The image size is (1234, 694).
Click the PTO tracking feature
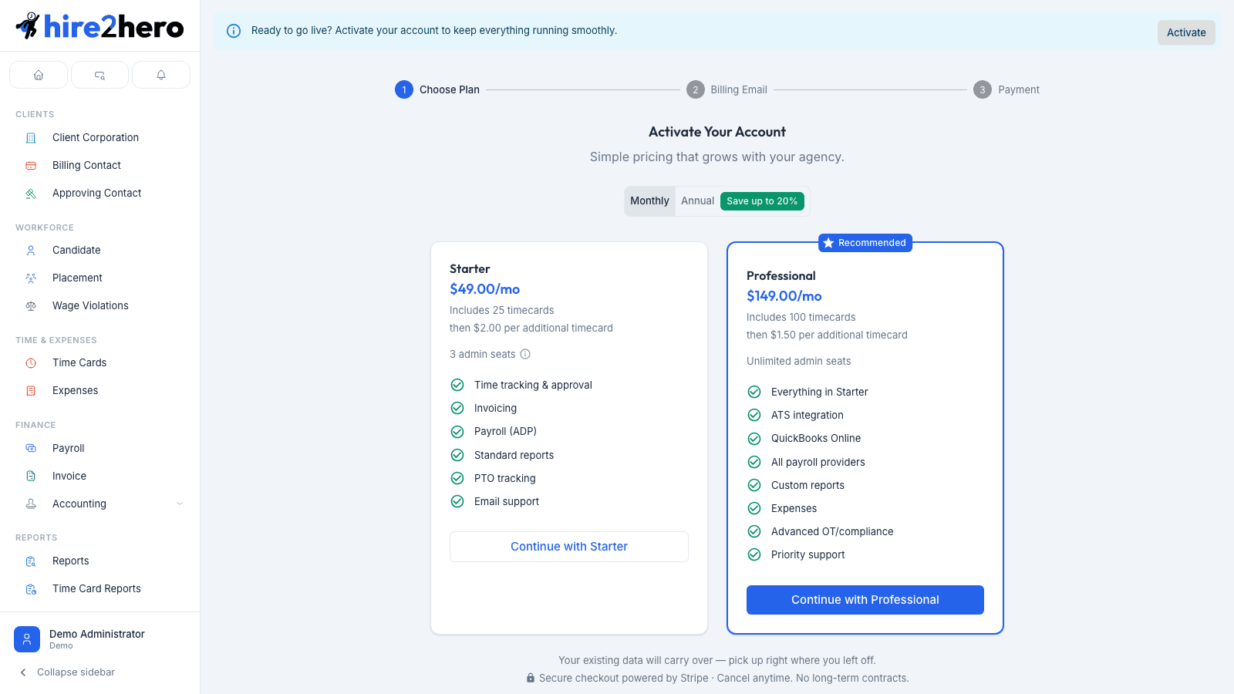coord(504,479)
